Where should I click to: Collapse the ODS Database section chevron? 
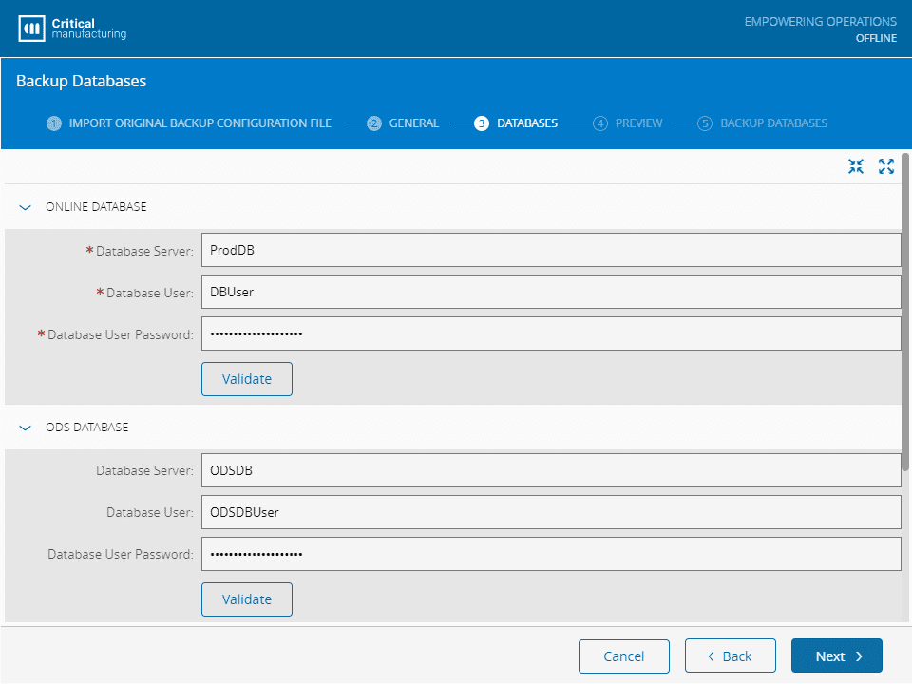[x=26, y=427]
